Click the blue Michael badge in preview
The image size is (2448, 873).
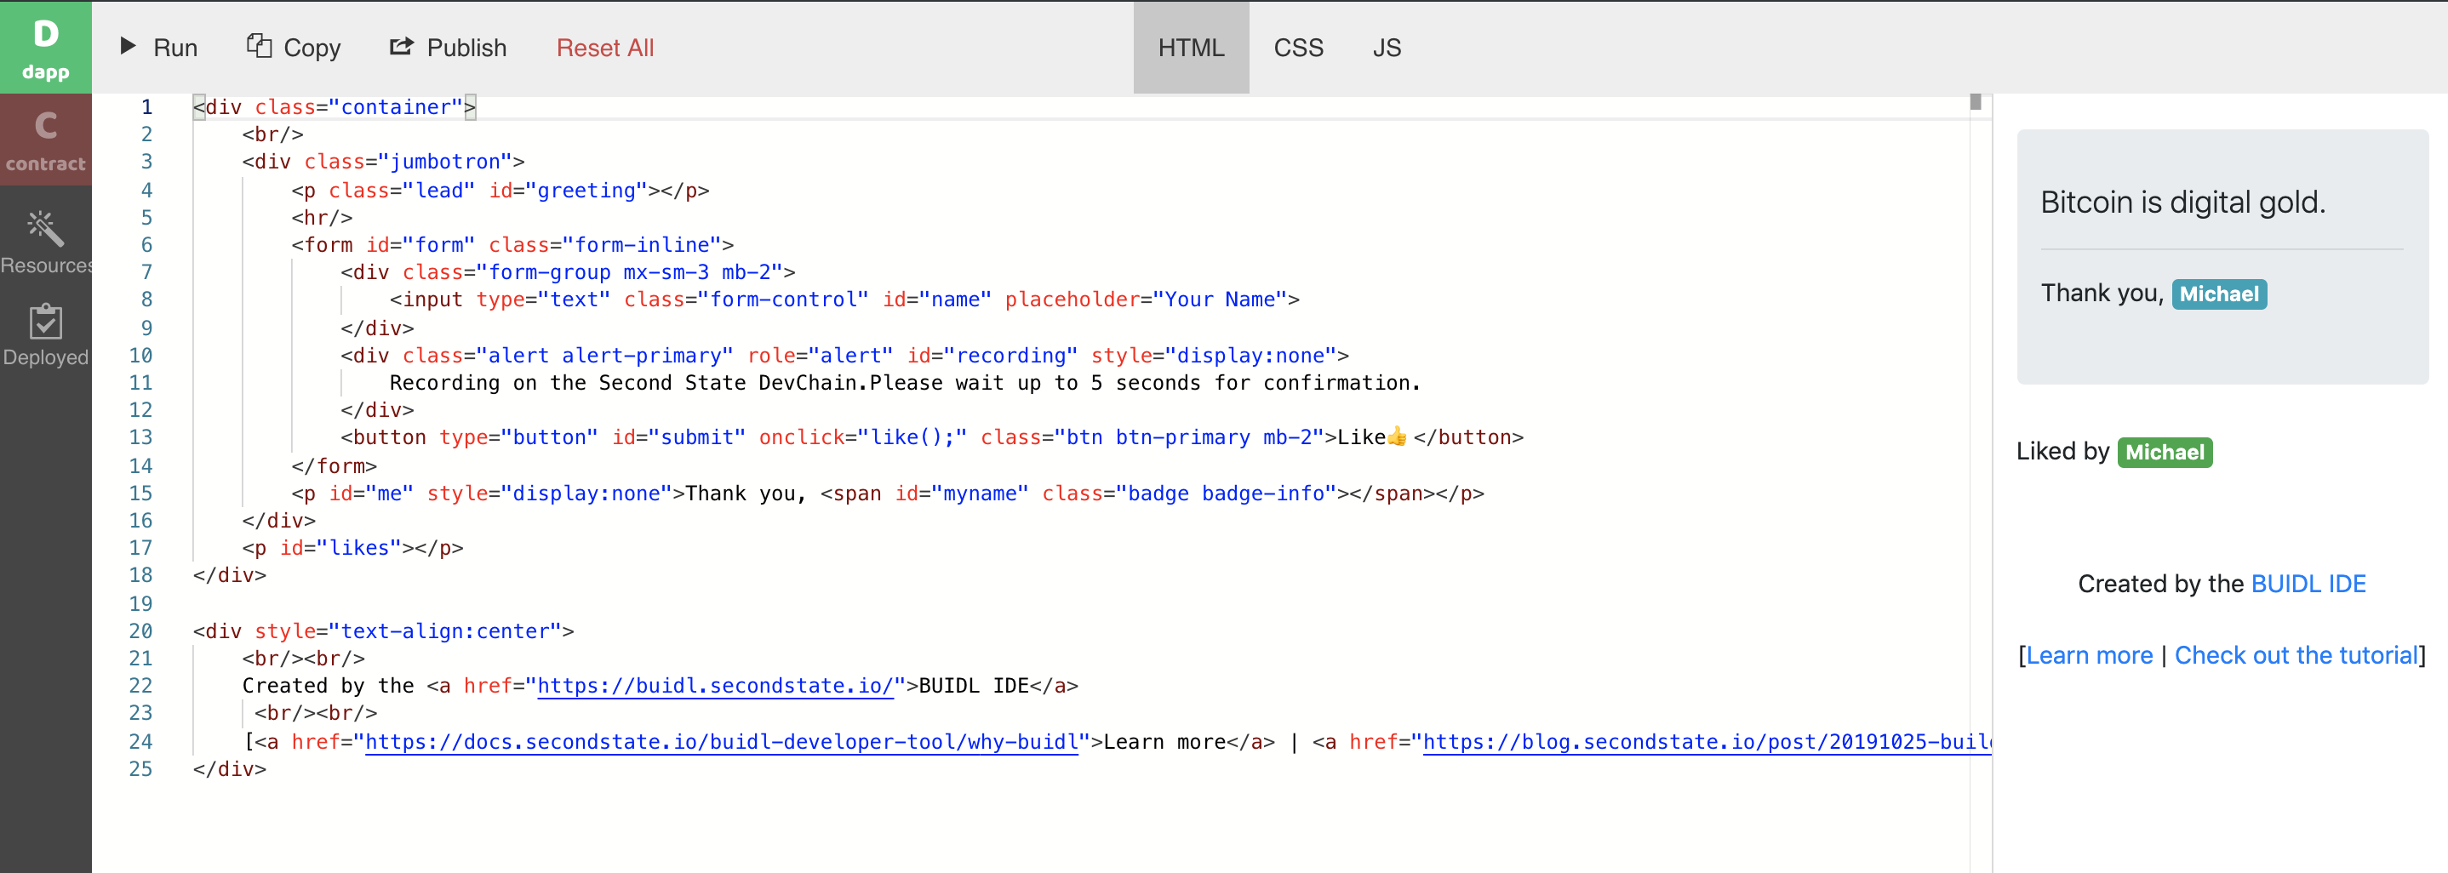point(2218,294)
